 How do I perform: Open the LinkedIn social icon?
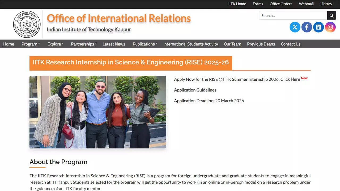(x=318, y=27)
